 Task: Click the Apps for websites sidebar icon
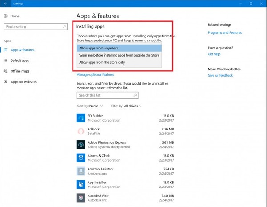click(x=5, y=82)
